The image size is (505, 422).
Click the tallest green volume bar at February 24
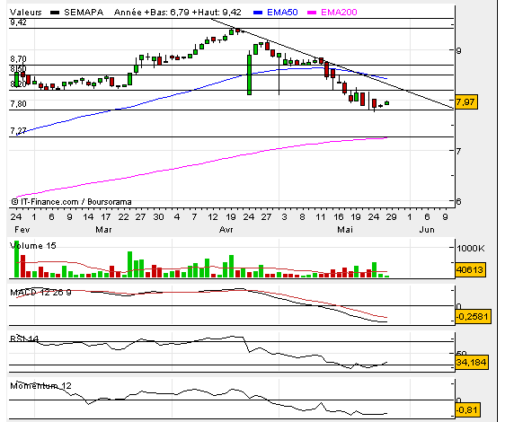pos(17,259)
